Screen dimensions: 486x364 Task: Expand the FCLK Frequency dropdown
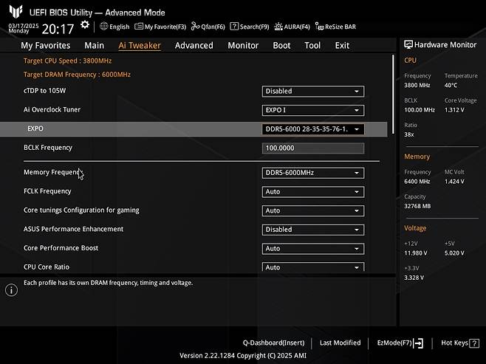313,192
